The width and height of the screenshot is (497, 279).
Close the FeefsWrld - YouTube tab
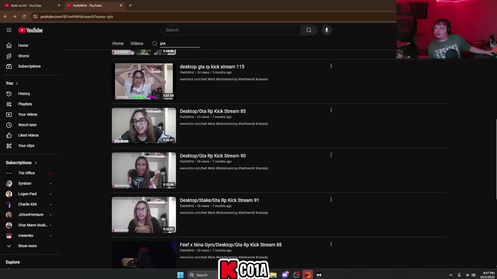point(121,5)
